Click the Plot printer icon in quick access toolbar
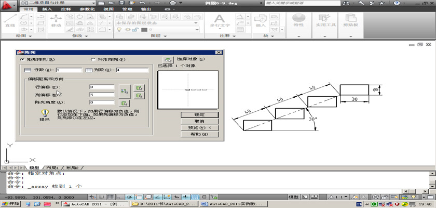The image size is (436, 208). pyautogui.click(x=173, y=3)
